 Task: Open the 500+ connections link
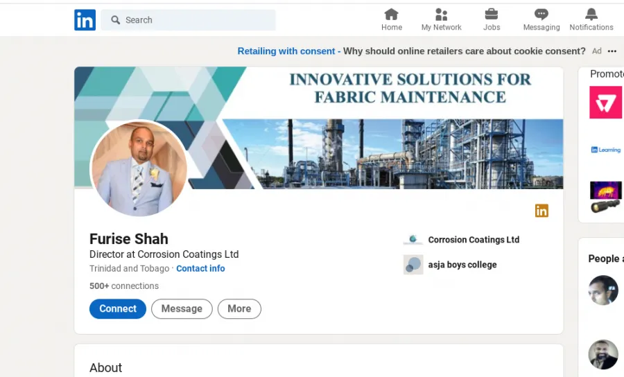[x=124, y=286]
